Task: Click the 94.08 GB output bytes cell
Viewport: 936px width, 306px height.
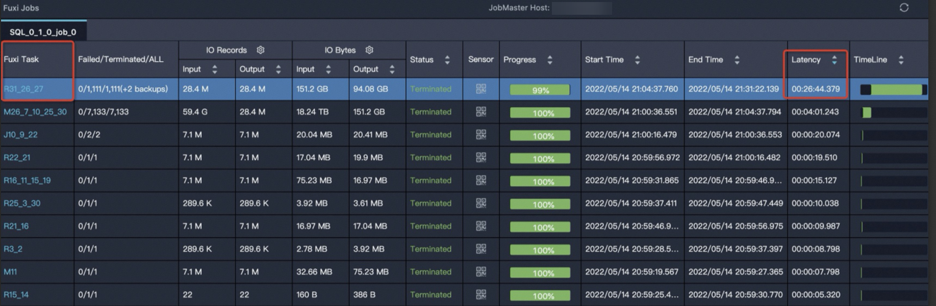Action: coord(371,89)
